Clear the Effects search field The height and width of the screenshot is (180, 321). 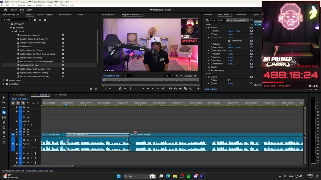tap(30, 20)
